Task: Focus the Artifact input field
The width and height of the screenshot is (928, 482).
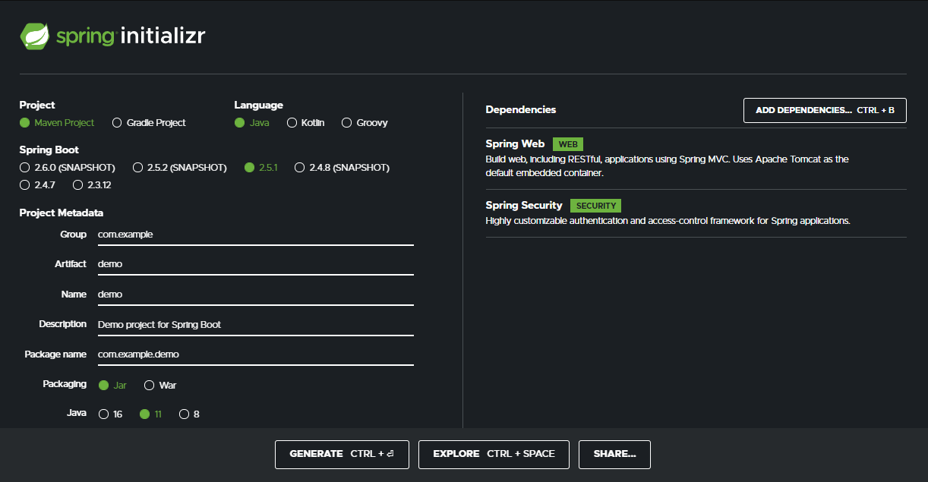Action: point(255,264)
